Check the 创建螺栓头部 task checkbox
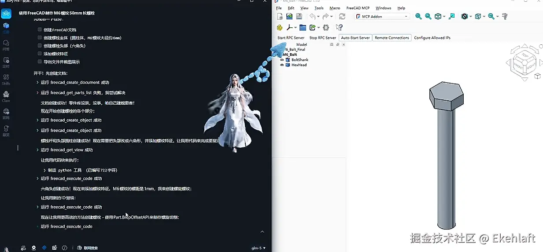543x252 pixels. point(40,46)
